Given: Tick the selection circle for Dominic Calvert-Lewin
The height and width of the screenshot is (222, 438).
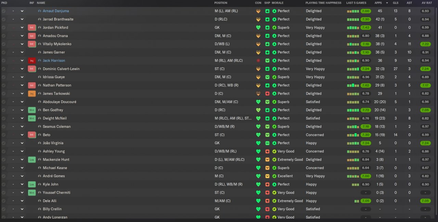Looking at the screenshot, I should click(3, 69).
